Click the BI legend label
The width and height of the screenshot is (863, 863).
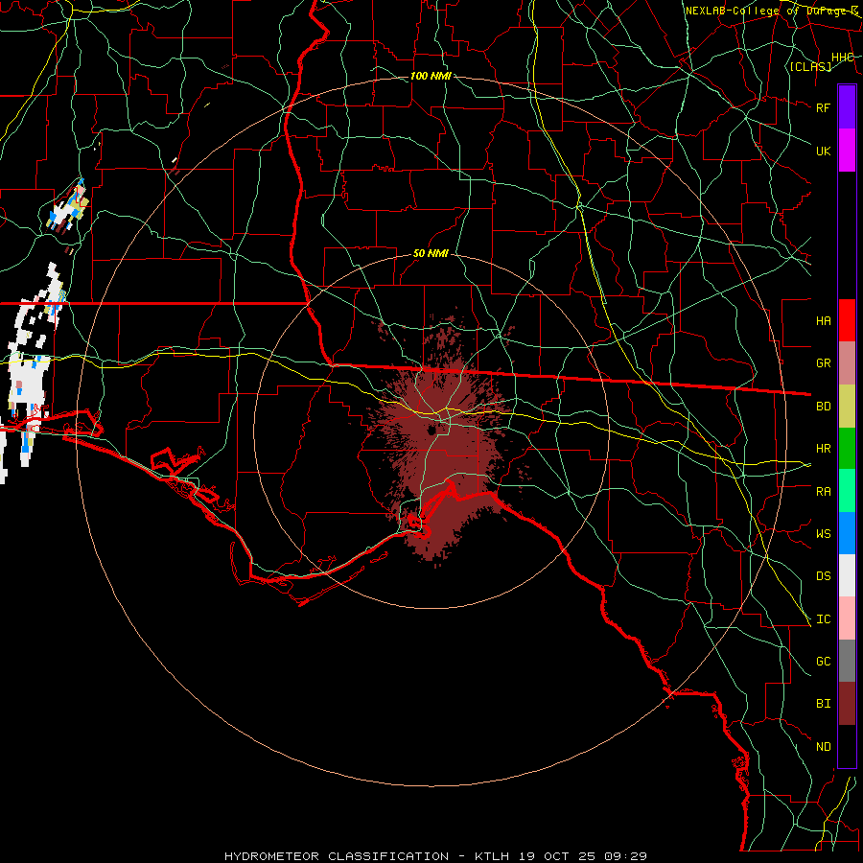coord(823,704)
